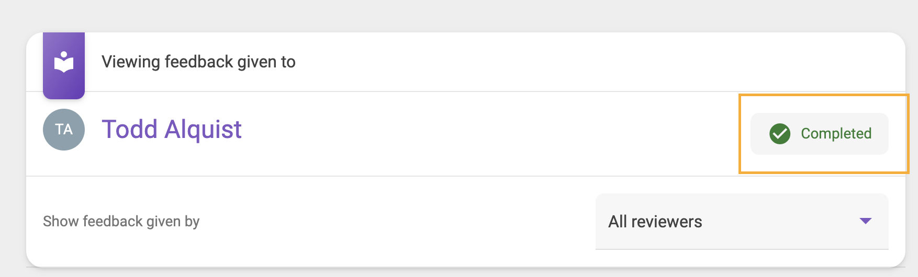918x277 pixels.
Task: Click the purple dropdown triangle arrow
Action: 866,221
